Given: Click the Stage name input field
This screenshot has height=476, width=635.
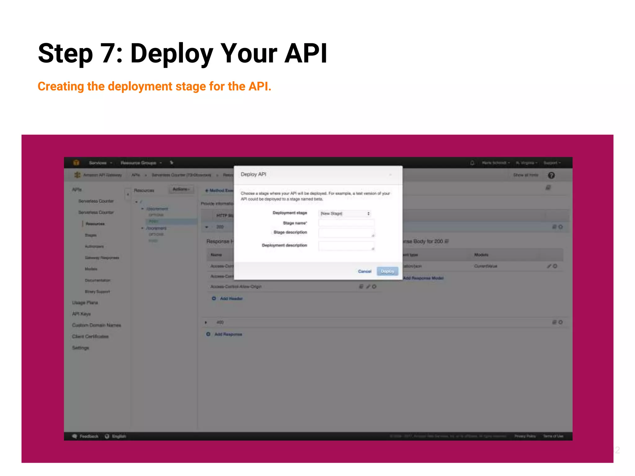Looking at the screenshot, I should click(346, 223).
